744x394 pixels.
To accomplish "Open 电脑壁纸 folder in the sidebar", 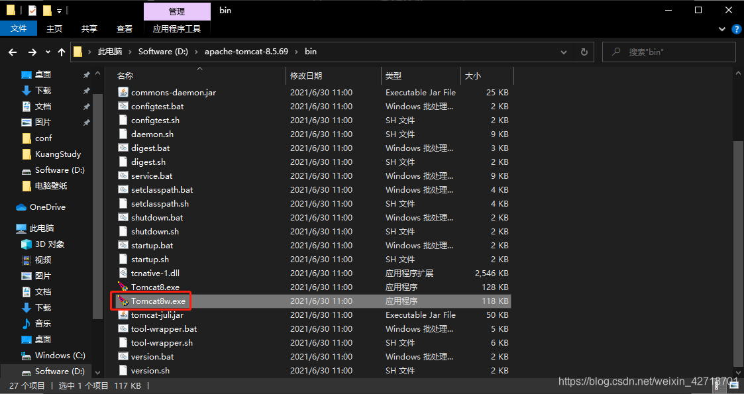I will (x=44, y=186).
